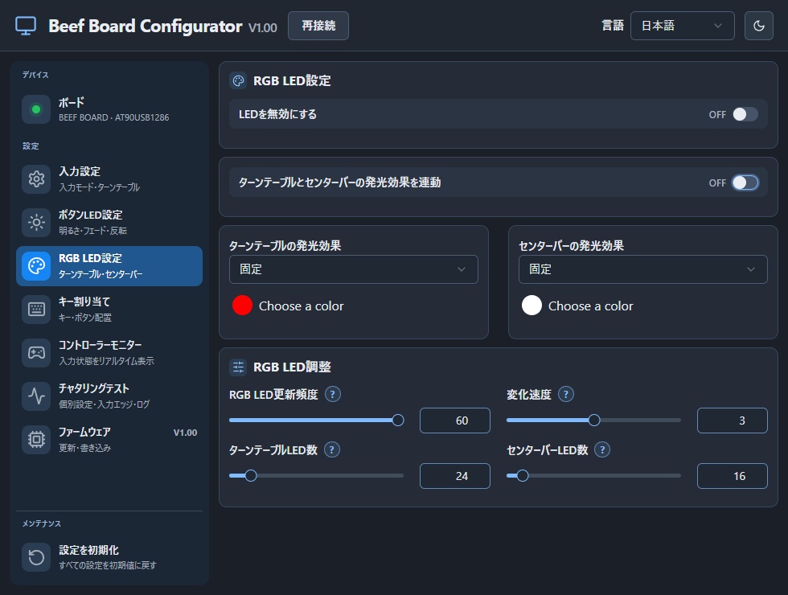Screen dimensions: 788x595
Task: Go to ボタンLED設定 section
Action: (109, 222)
